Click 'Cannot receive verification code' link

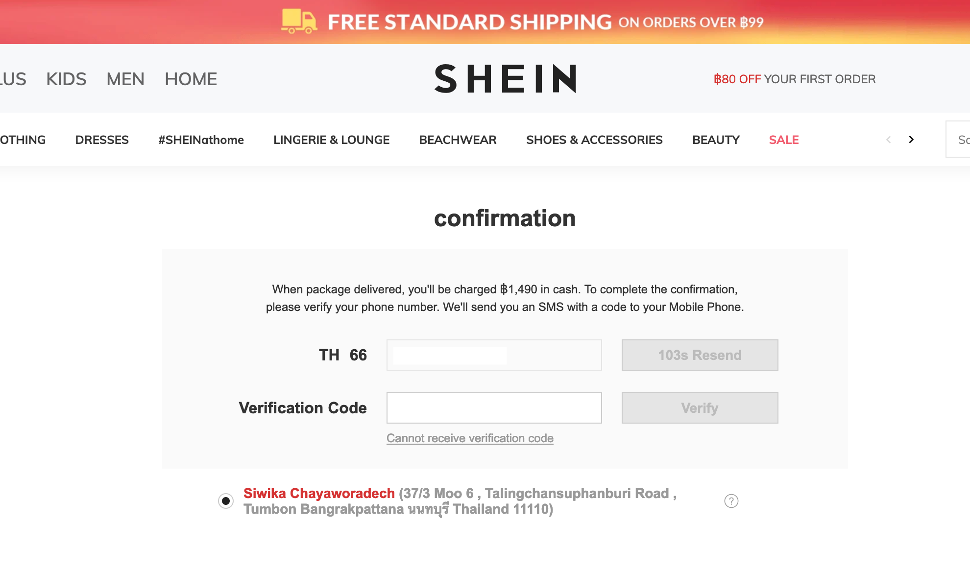point(470,438)
